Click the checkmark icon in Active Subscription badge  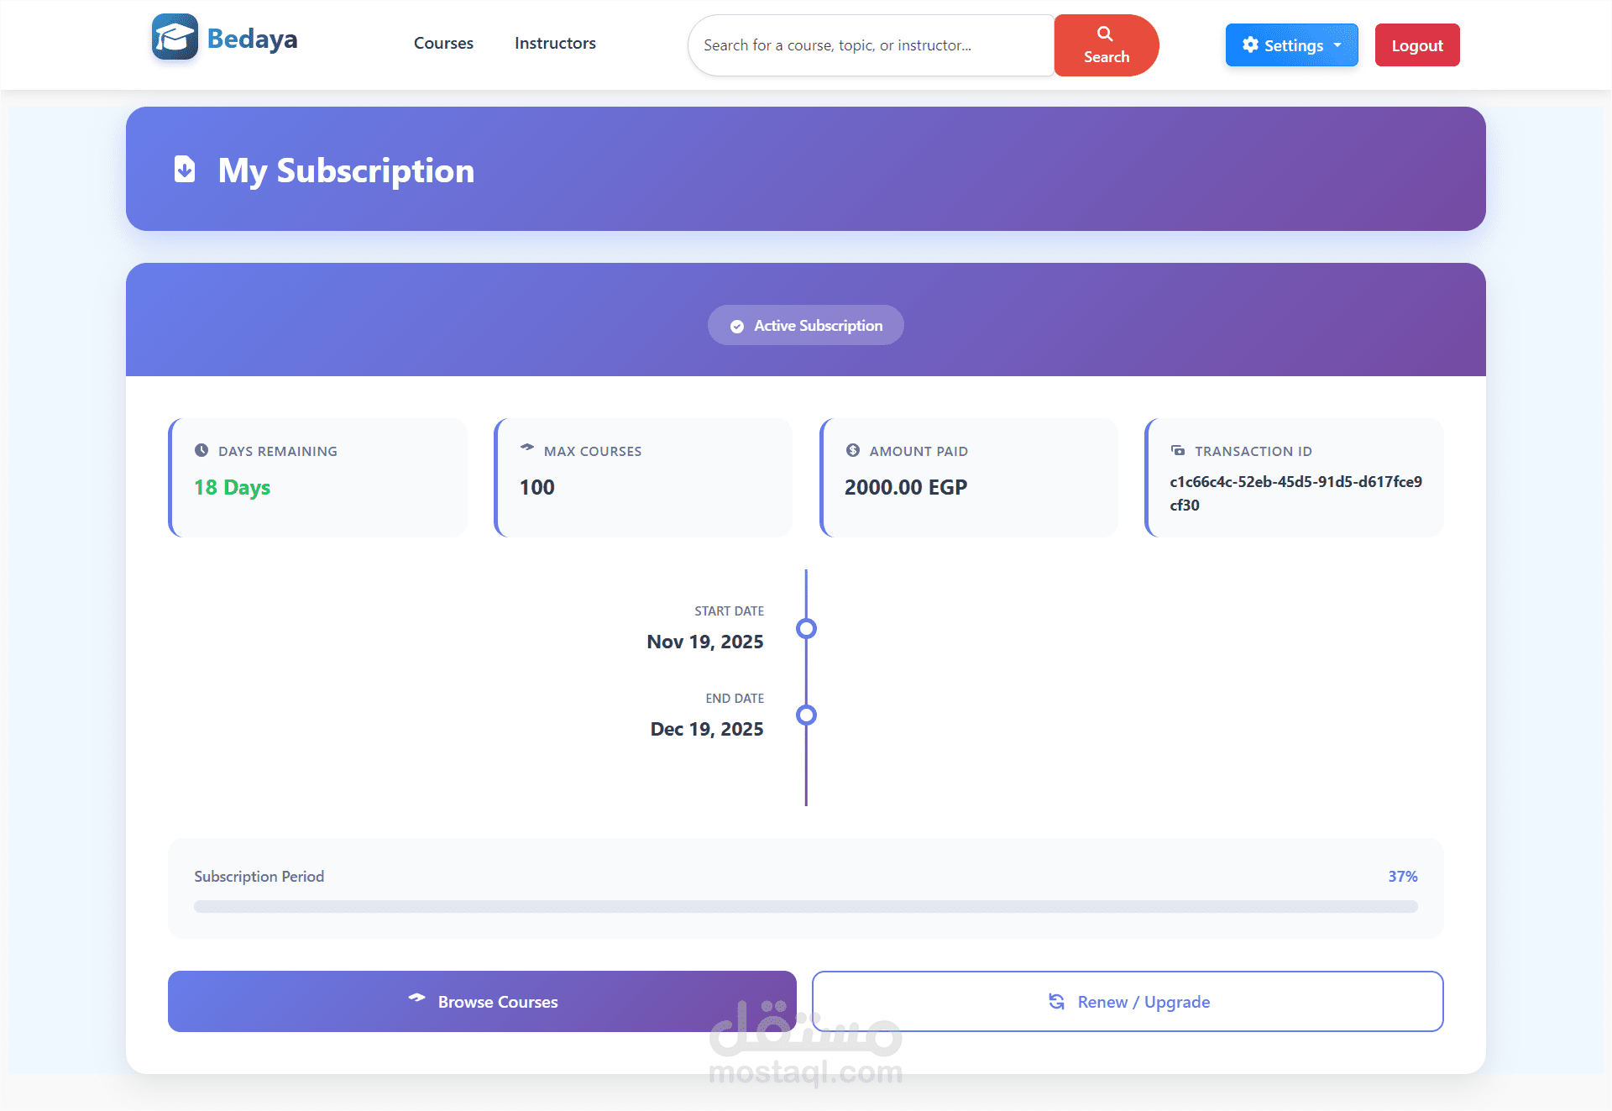[737, 326]
